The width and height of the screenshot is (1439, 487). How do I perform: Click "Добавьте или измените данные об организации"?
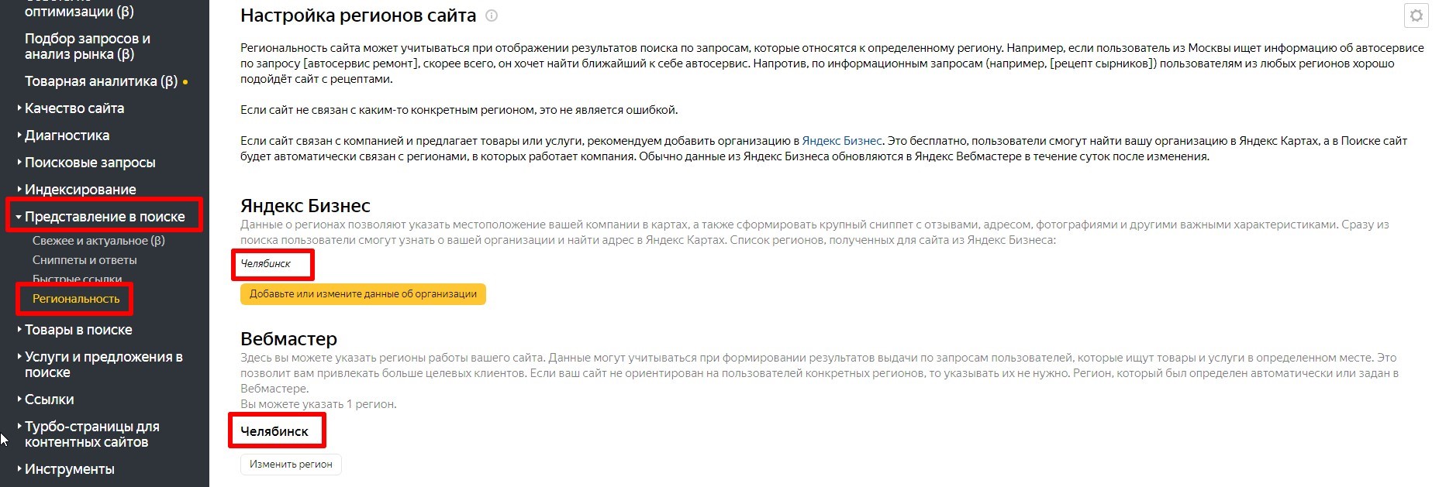(x=362, y=294)
